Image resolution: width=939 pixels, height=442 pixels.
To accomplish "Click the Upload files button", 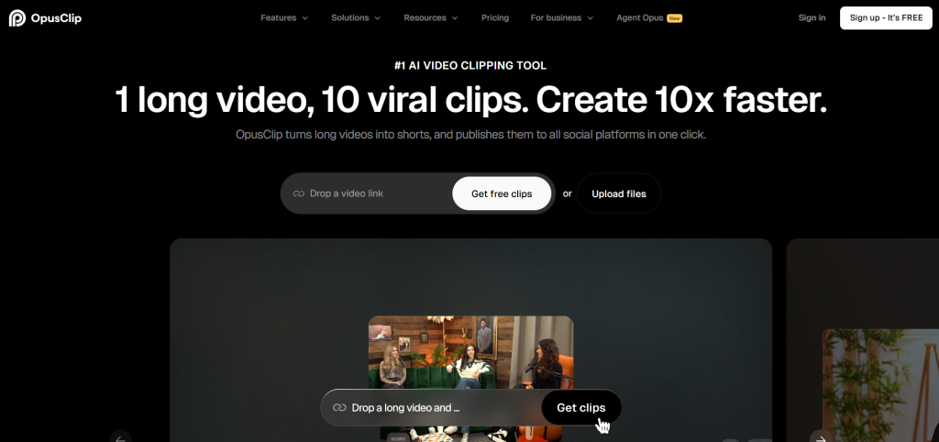I will [x=618, y=194].
